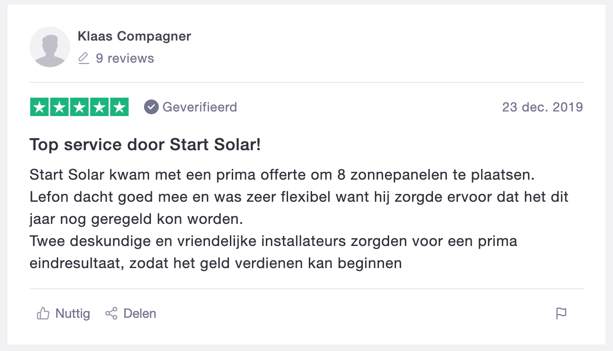Click the pencil icon beside 9 reviews
The width and height of the screenshot is (613, 351).
click(x=84, y=58)
